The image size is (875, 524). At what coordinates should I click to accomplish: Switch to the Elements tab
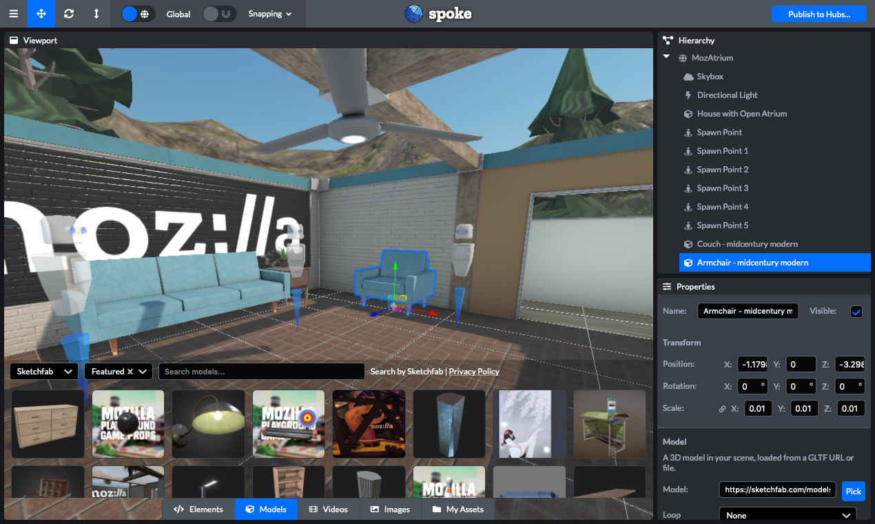click(x=198, y=510)
